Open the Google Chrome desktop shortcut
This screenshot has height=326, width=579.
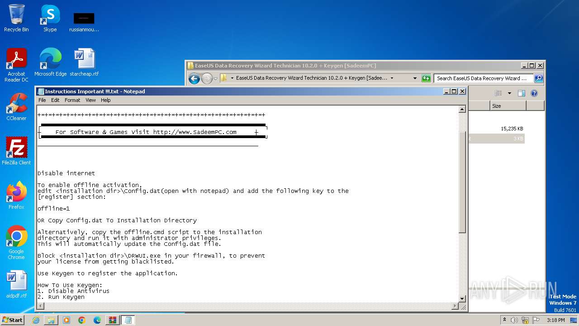coord(16,242)
